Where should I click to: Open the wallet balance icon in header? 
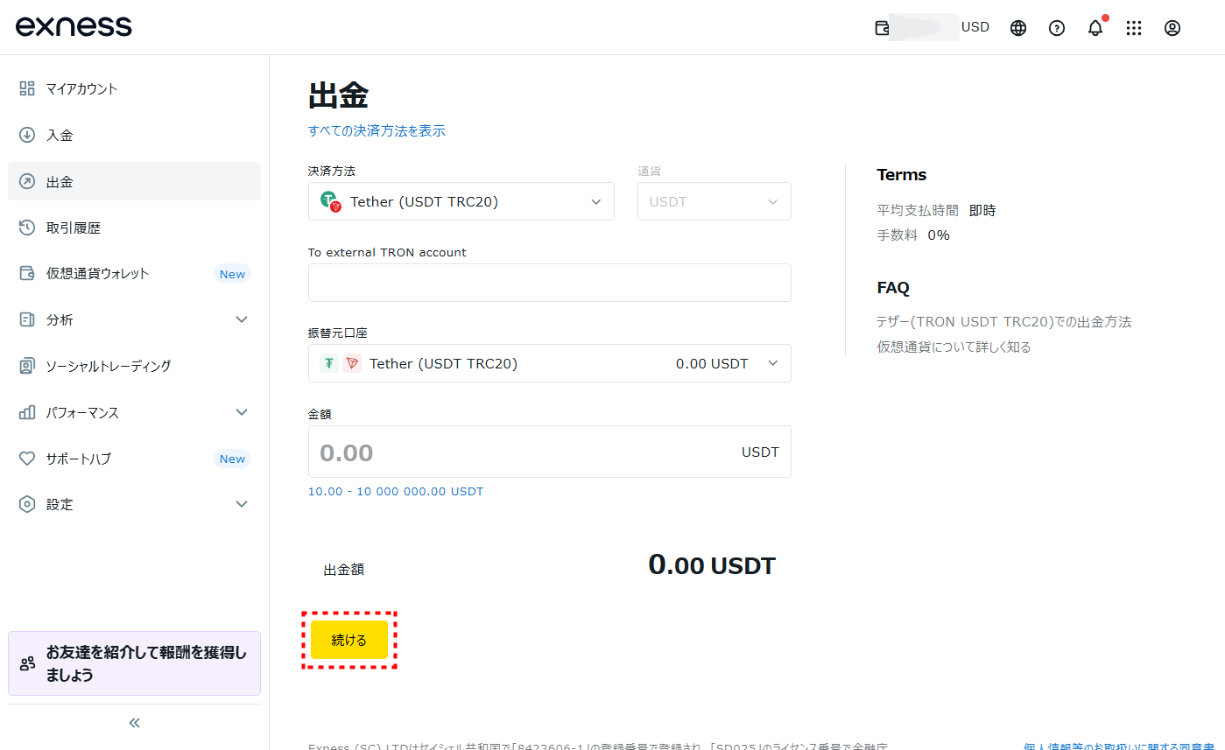(x=882, y=27)
